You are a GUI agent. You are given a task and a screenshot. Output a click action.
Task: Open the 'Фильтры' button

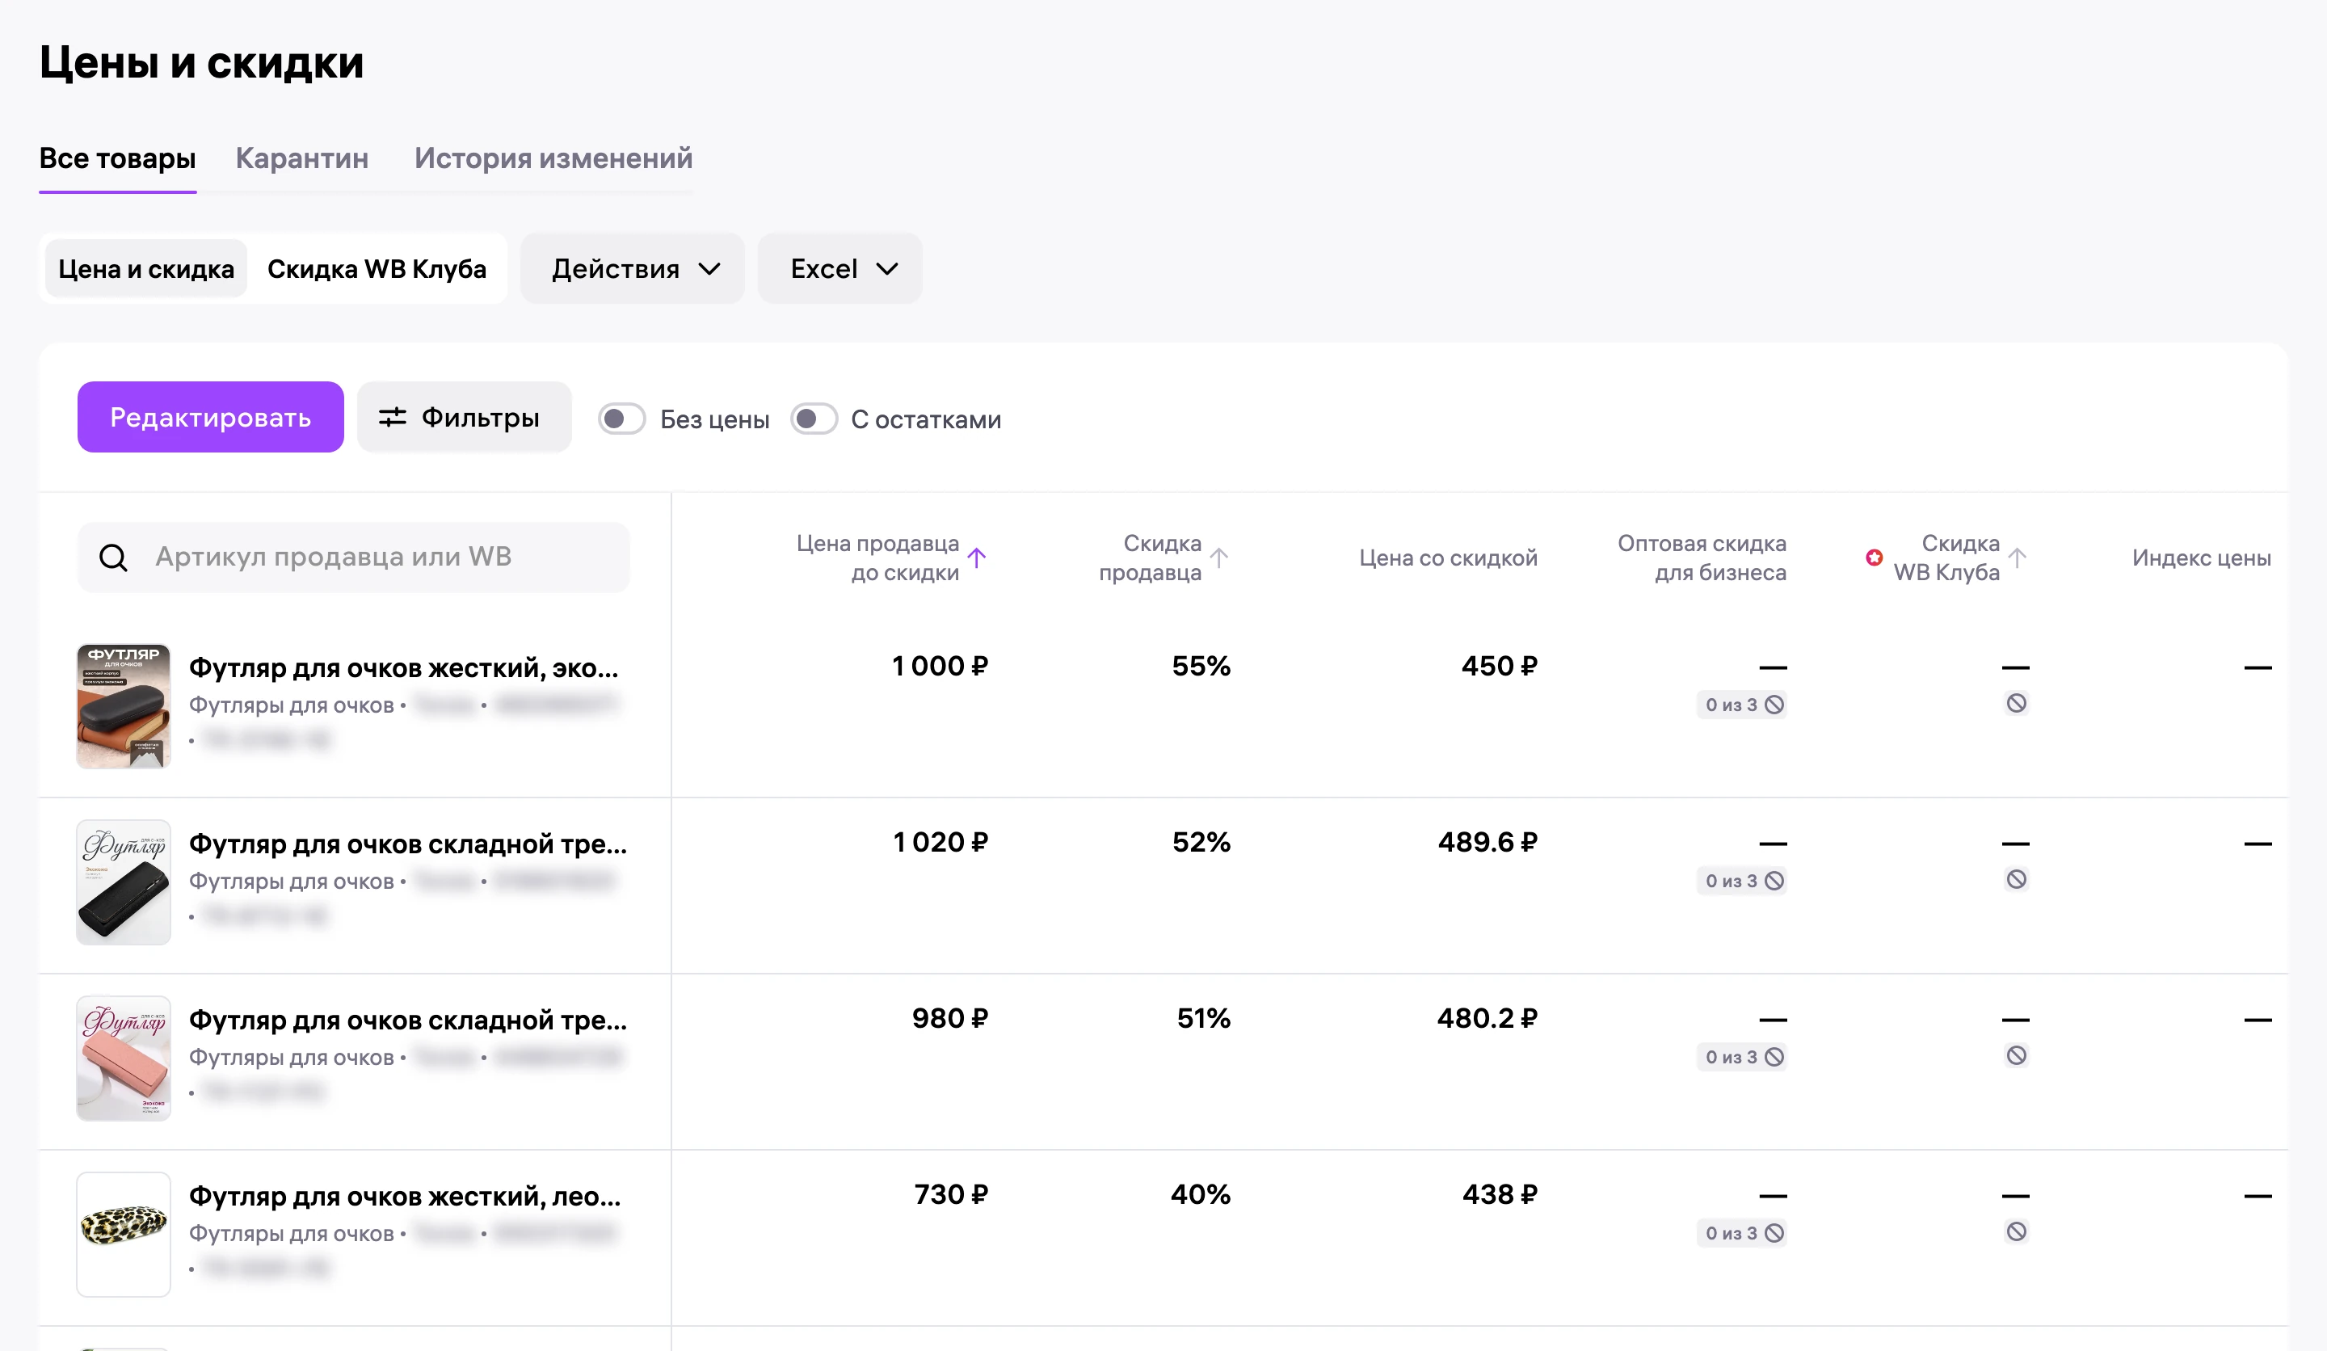465,418
